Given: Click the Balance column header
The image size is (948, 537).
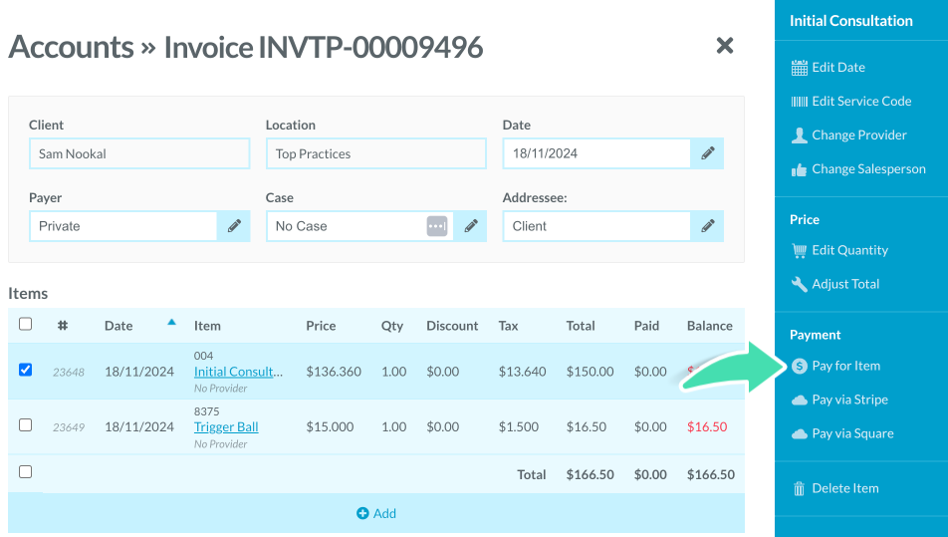Looking at the screenshot, I should (709, 326).
